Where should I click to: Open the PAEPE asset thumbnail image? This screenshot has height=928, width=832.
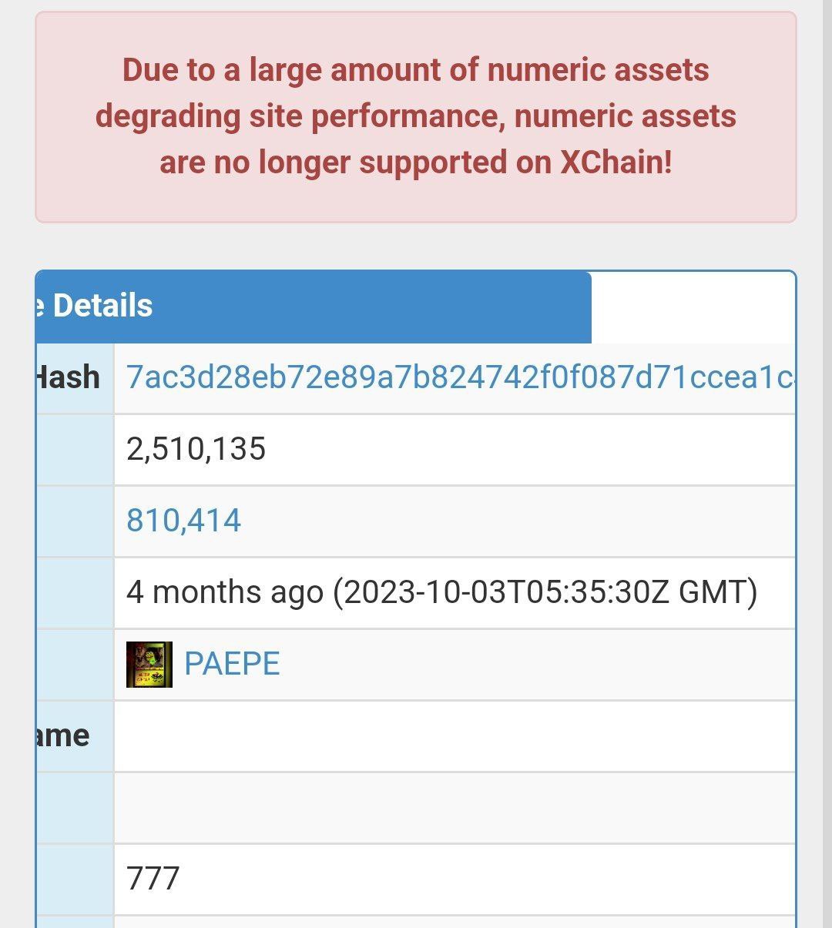point(149,664)
